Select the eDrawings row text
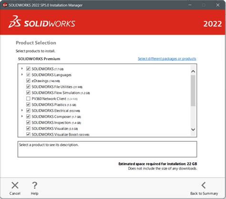Image resolution: width=226 pixels, height=199 pixels. tap(46, 81)
